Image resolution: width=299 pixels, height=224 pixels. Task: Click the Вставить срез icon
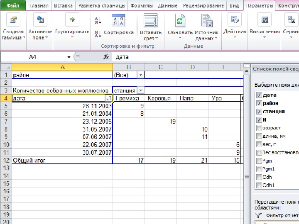click(x=150, y=21)
